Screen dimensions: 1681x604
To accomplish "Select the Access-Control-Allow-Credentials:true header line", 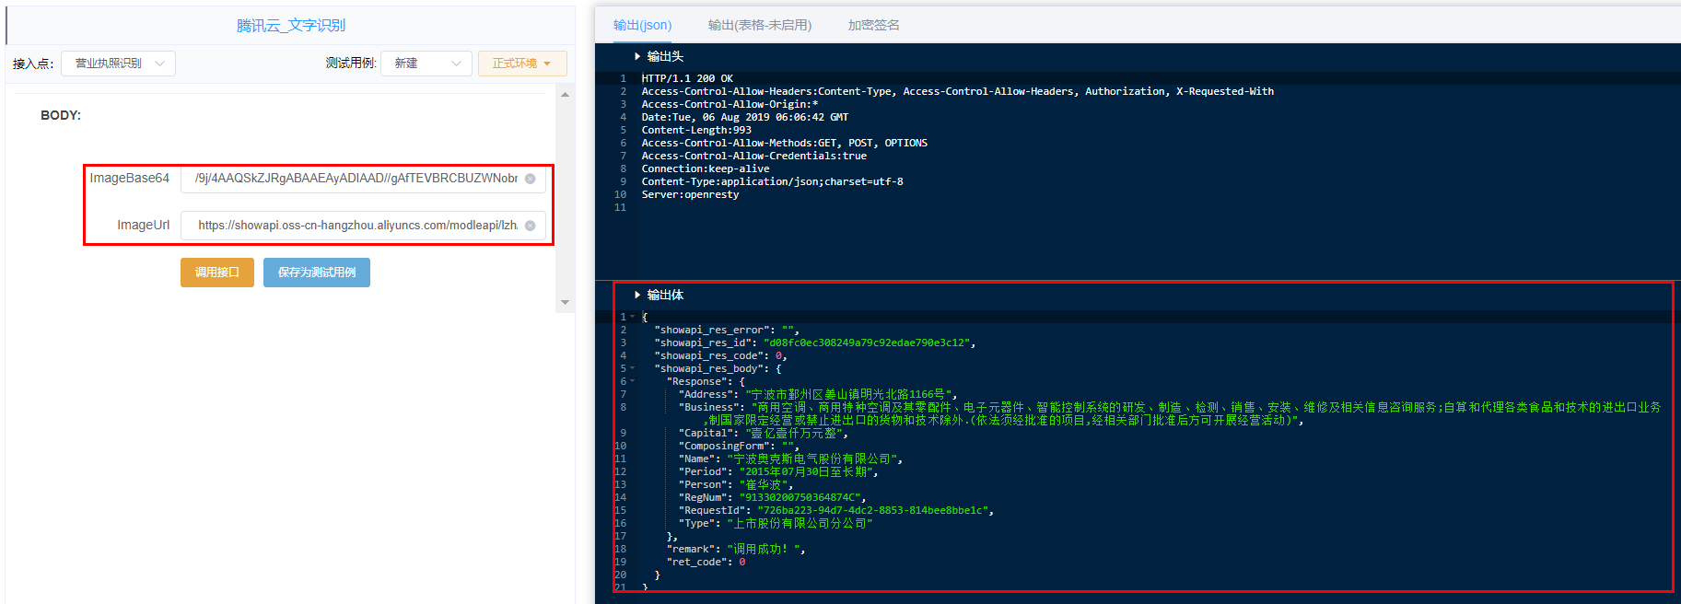I will click(x=753, y=156).
